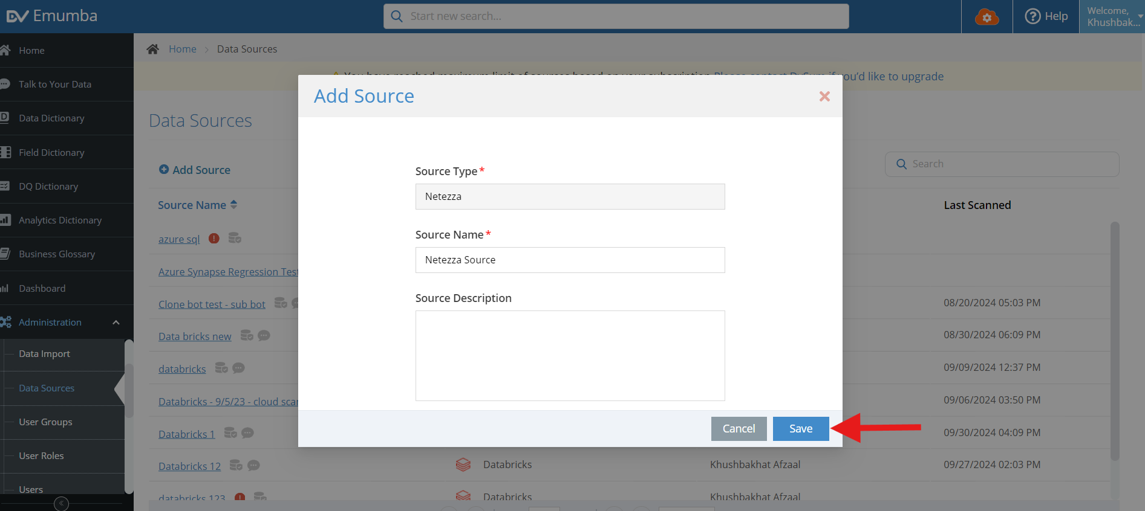The width and height of the screenshot is (1145, 511).
Task: Click Home breadcrumb link
Action: [182, 49]
